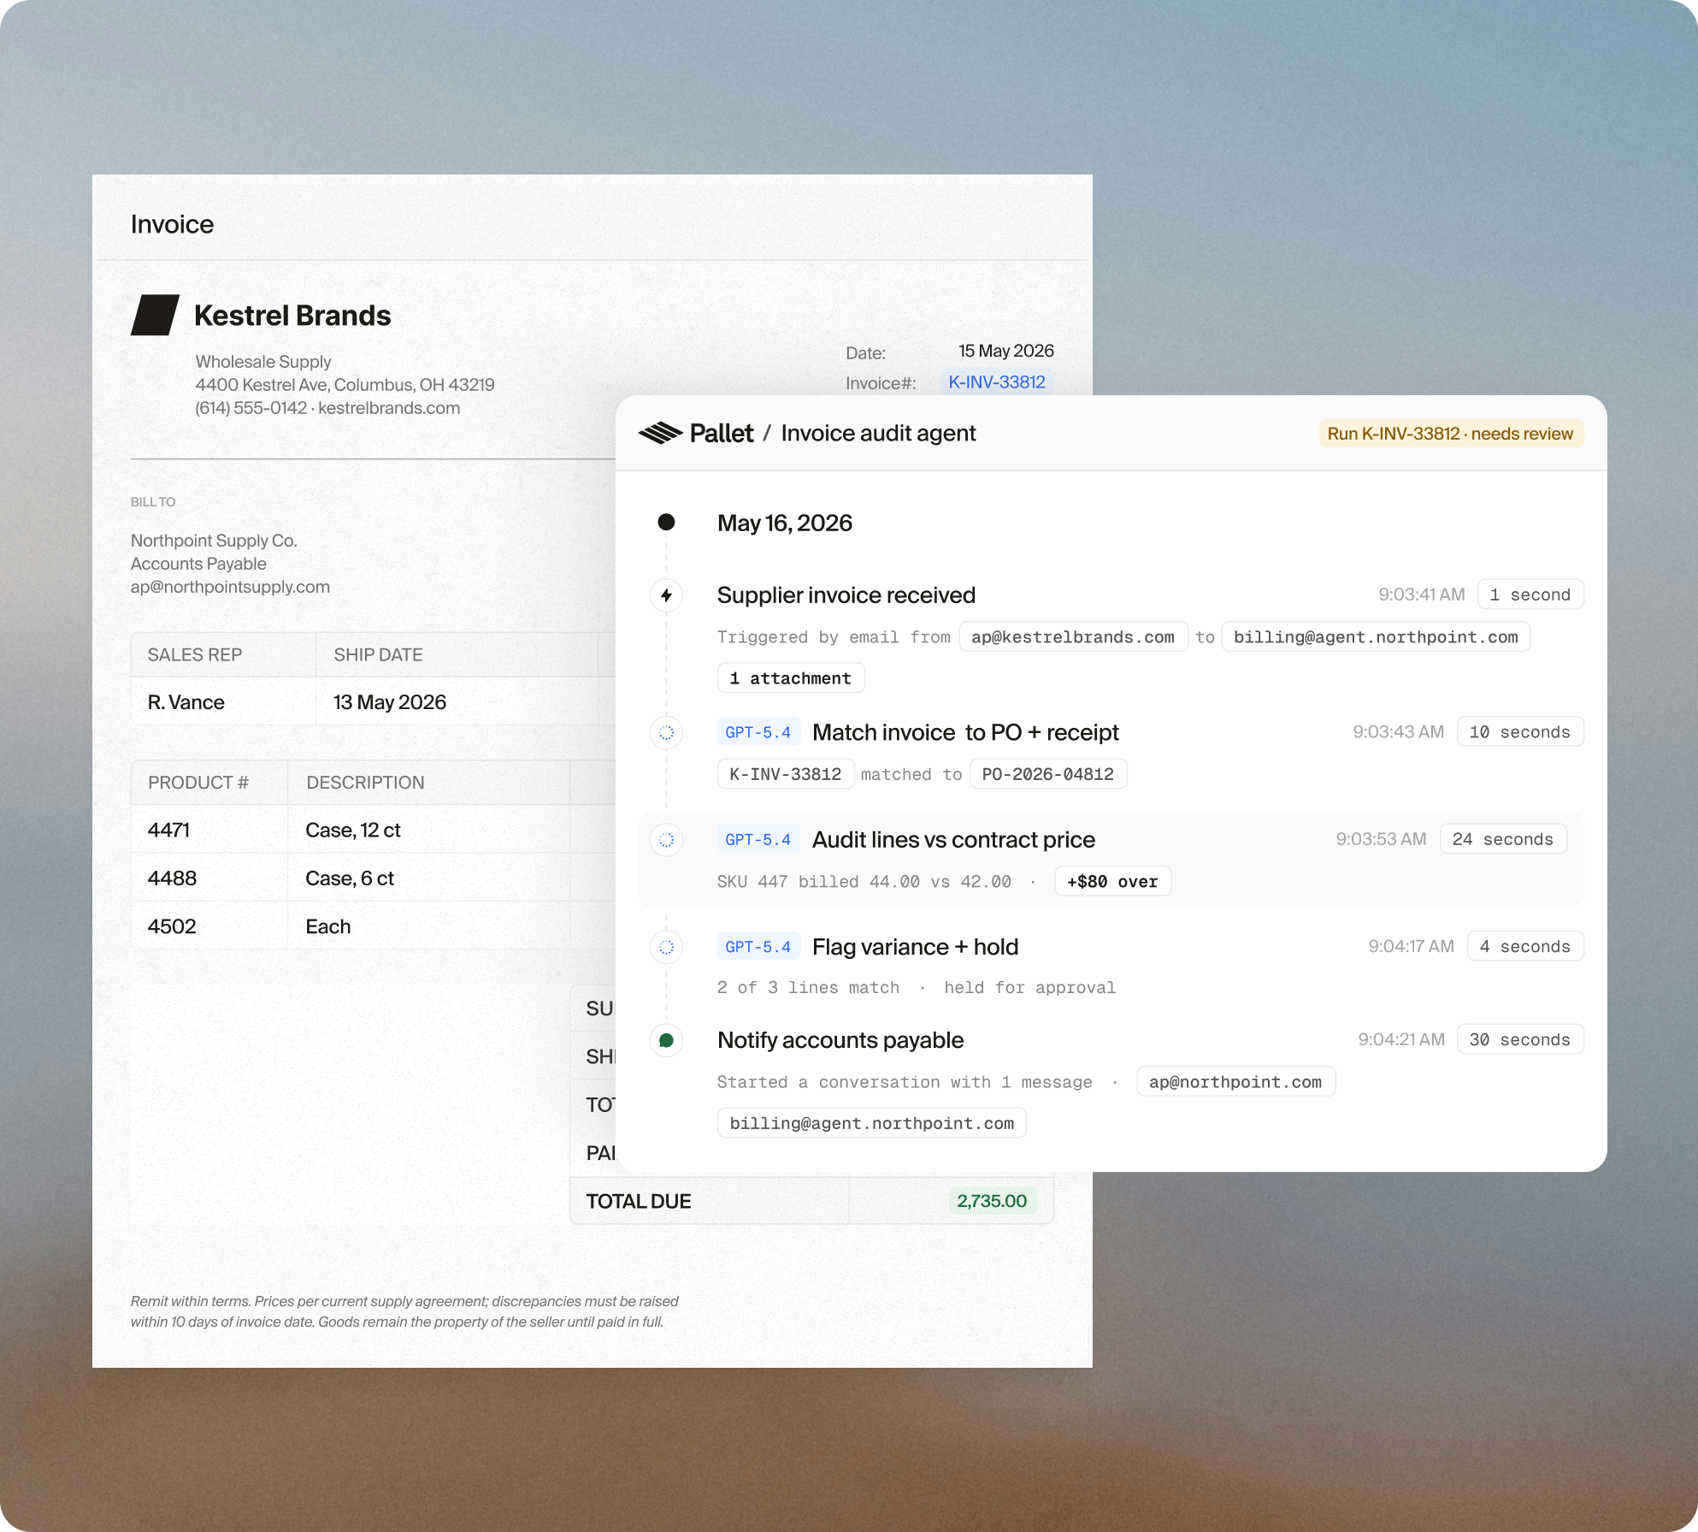Click the 13 May 2026 ship date cell

(390, 702)
